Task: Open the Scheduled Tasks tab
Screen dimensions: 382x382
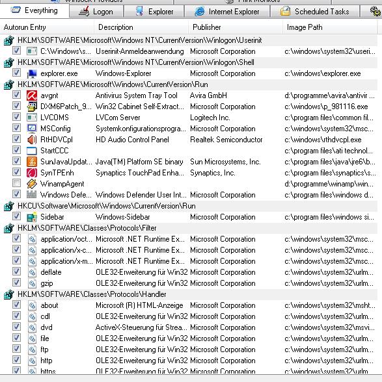Action: pos(314,12)
